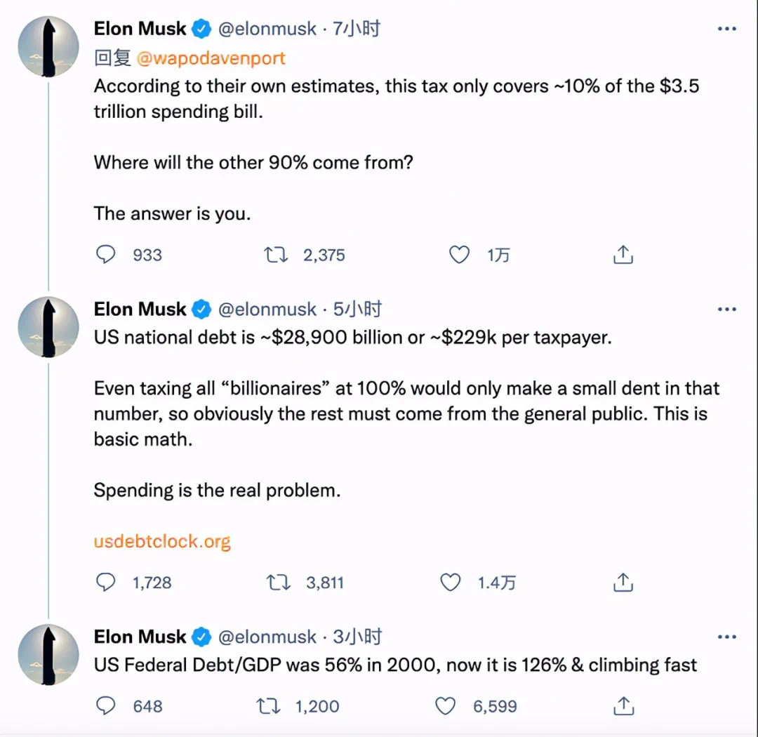Image resolution: width=758 pixels, height=737 pixels.
Task: Share the tweet about the spending bill
Action: coord(623,254)
